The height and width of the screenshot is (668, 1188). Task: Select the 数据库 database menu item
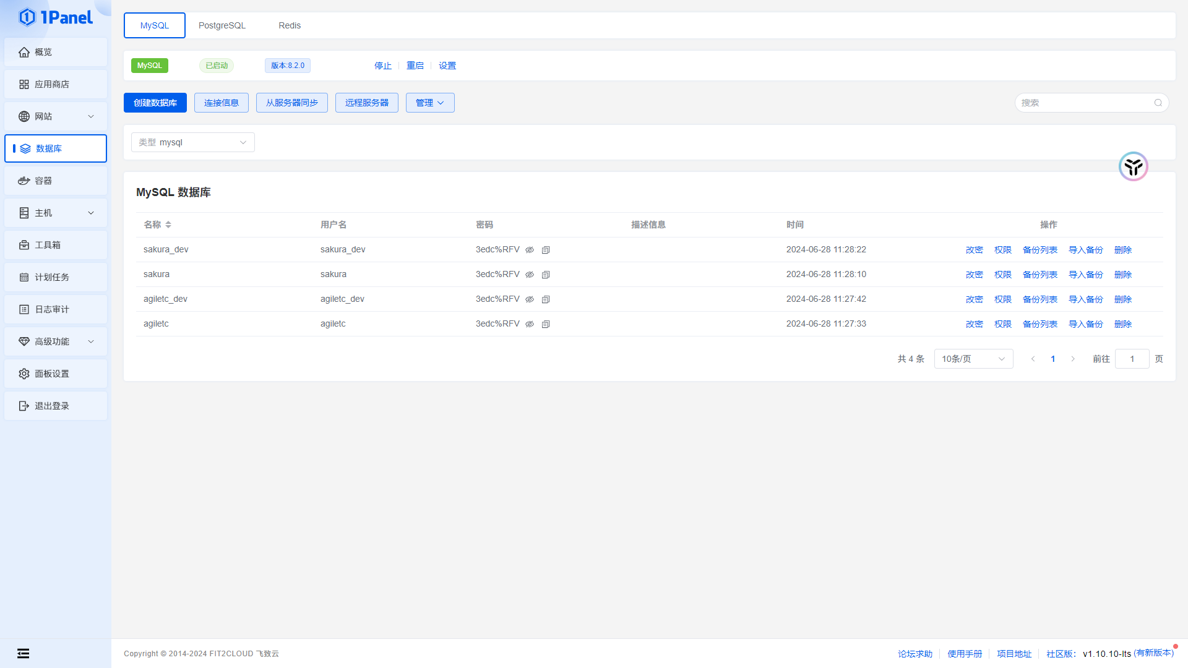(x=56, y=148)
